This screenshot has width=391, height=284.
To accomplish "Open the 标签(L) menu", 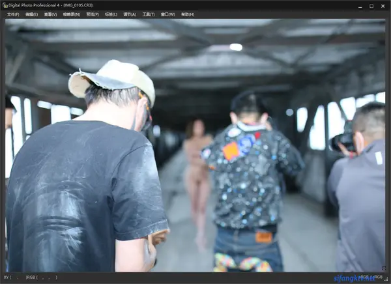I will [x=111, y=14].
